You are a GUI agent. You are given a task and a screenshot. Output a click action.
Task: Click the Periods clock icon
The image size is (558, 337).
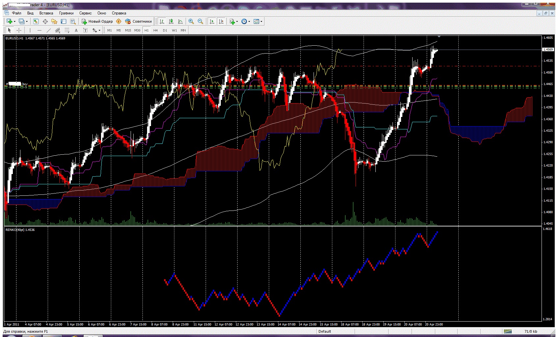pos(244,21)
